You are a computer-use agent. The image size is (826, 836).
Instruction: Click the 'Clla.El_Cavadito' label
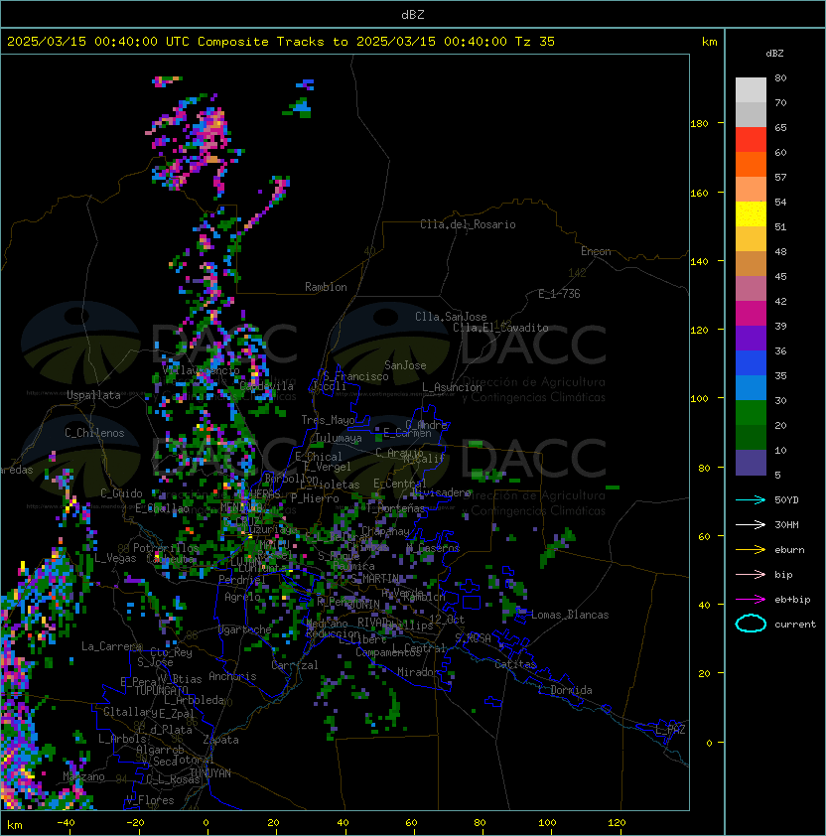[500, 328]
